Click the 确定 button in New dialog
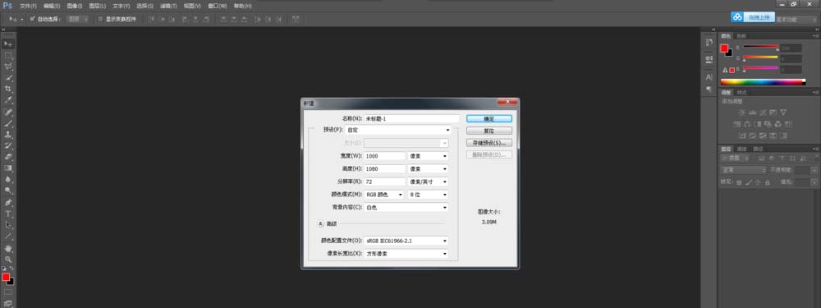This screenshot has width=821, height=308. [x=489, y=119]
